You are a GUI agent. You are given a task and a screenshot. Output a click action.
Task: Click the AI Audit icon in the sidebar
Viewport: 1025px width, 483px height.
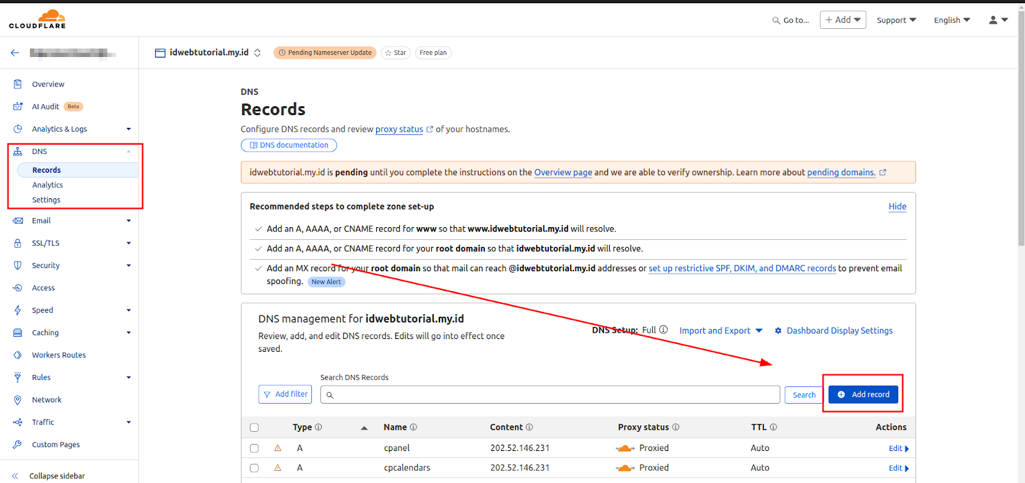point(18,106)
